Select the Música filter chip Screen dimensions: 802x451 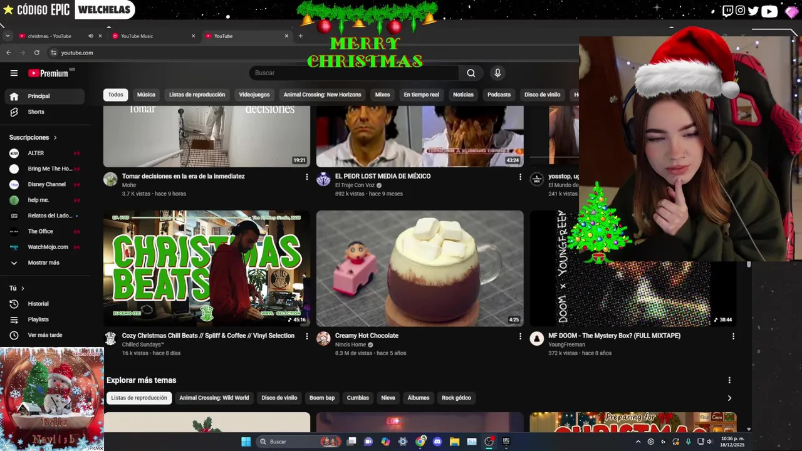tap(146, 95)
